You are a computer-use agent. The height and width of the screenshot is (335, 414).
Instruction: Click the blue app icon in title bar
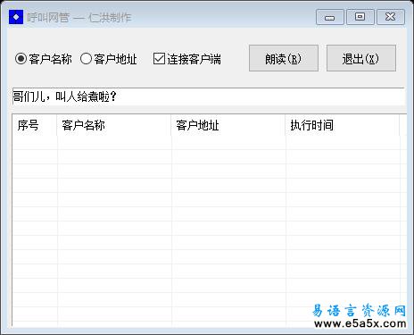coord(16,17)
